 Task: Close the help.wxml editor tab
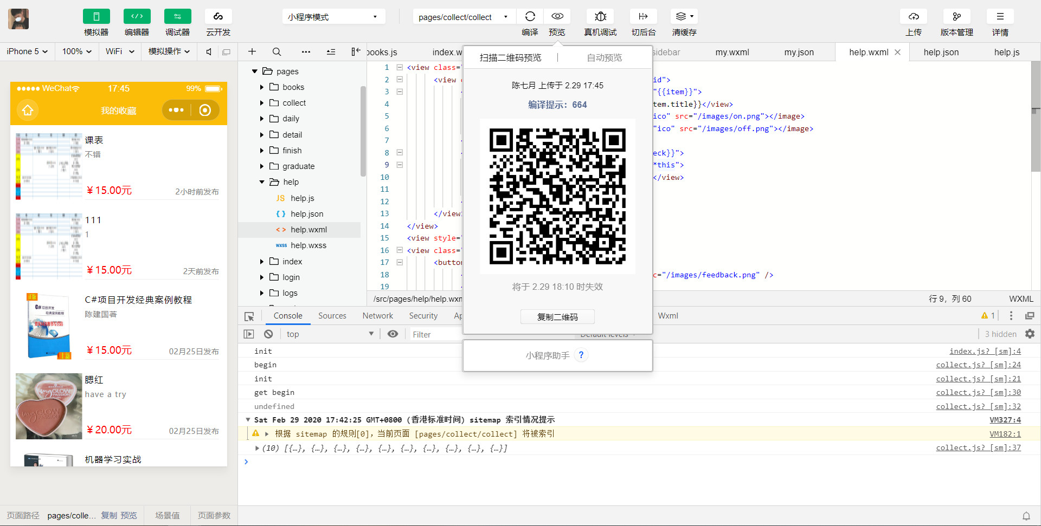click(x=897, y=52)
